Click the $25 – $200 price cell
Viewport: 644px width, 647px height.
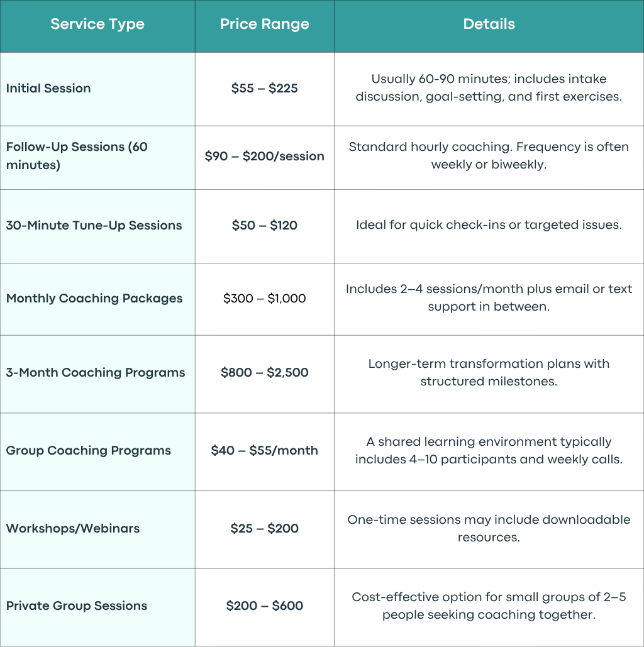pos(265,529)
